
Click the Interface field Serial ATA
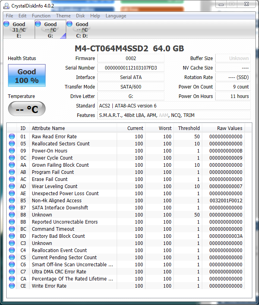131,77
